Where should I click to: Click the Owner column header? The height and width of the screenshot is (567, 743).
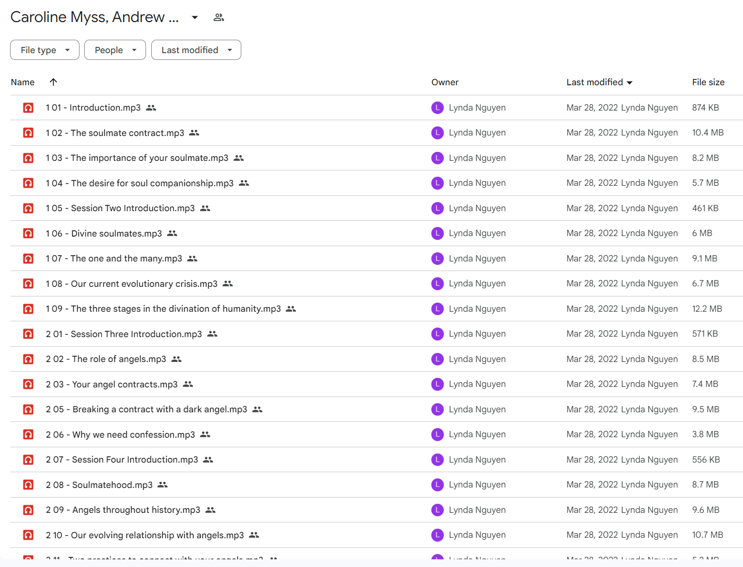[x=445, y=82]
